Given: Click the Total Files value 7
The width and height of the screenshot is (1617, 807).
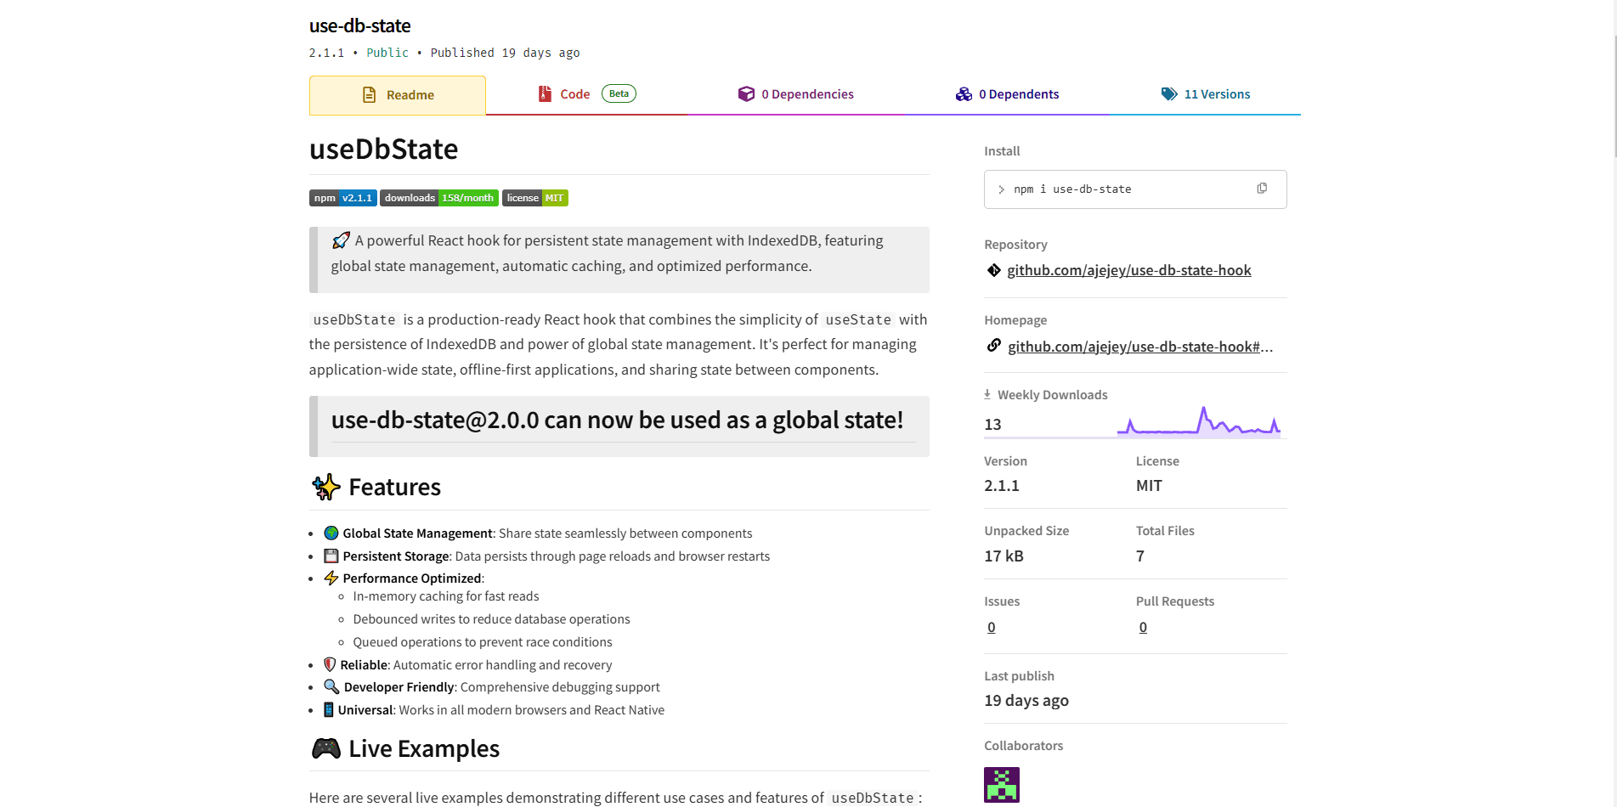Looking at the screenshot, I should point(1140,556).
